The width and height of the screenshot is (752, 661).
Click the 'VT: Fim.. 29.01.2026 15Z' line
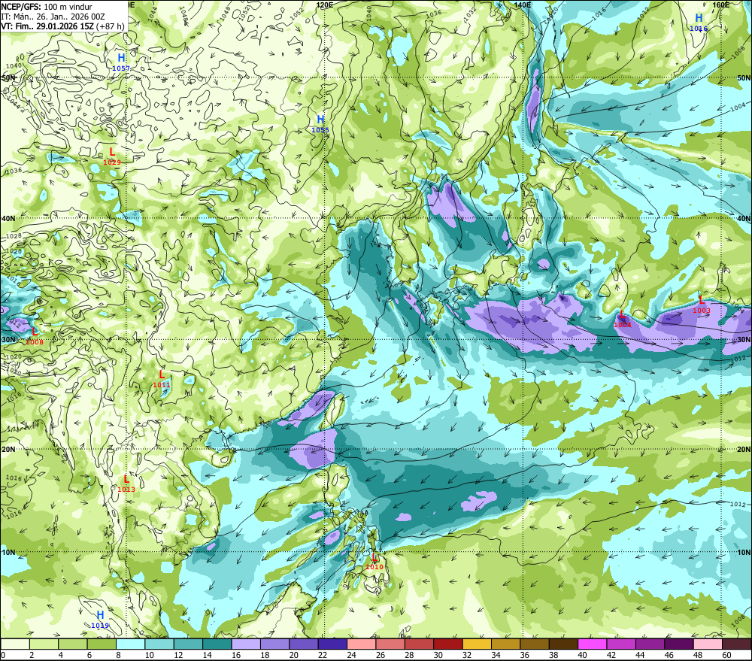point(47,26)
